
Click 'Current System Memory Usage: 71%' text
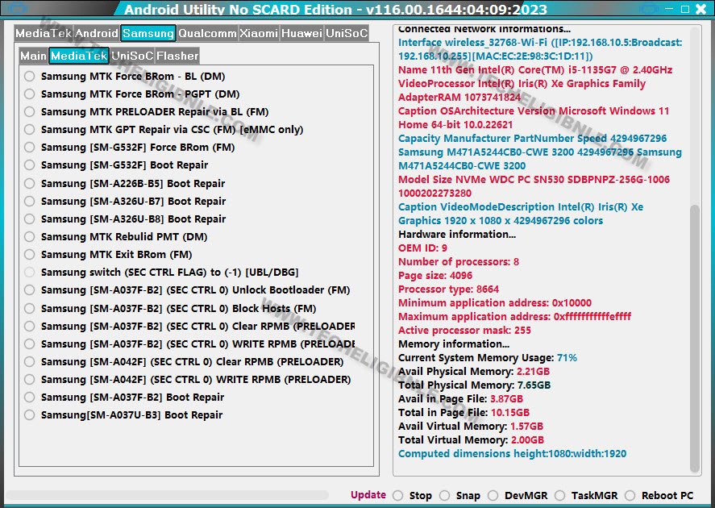[x=488, y=357]
